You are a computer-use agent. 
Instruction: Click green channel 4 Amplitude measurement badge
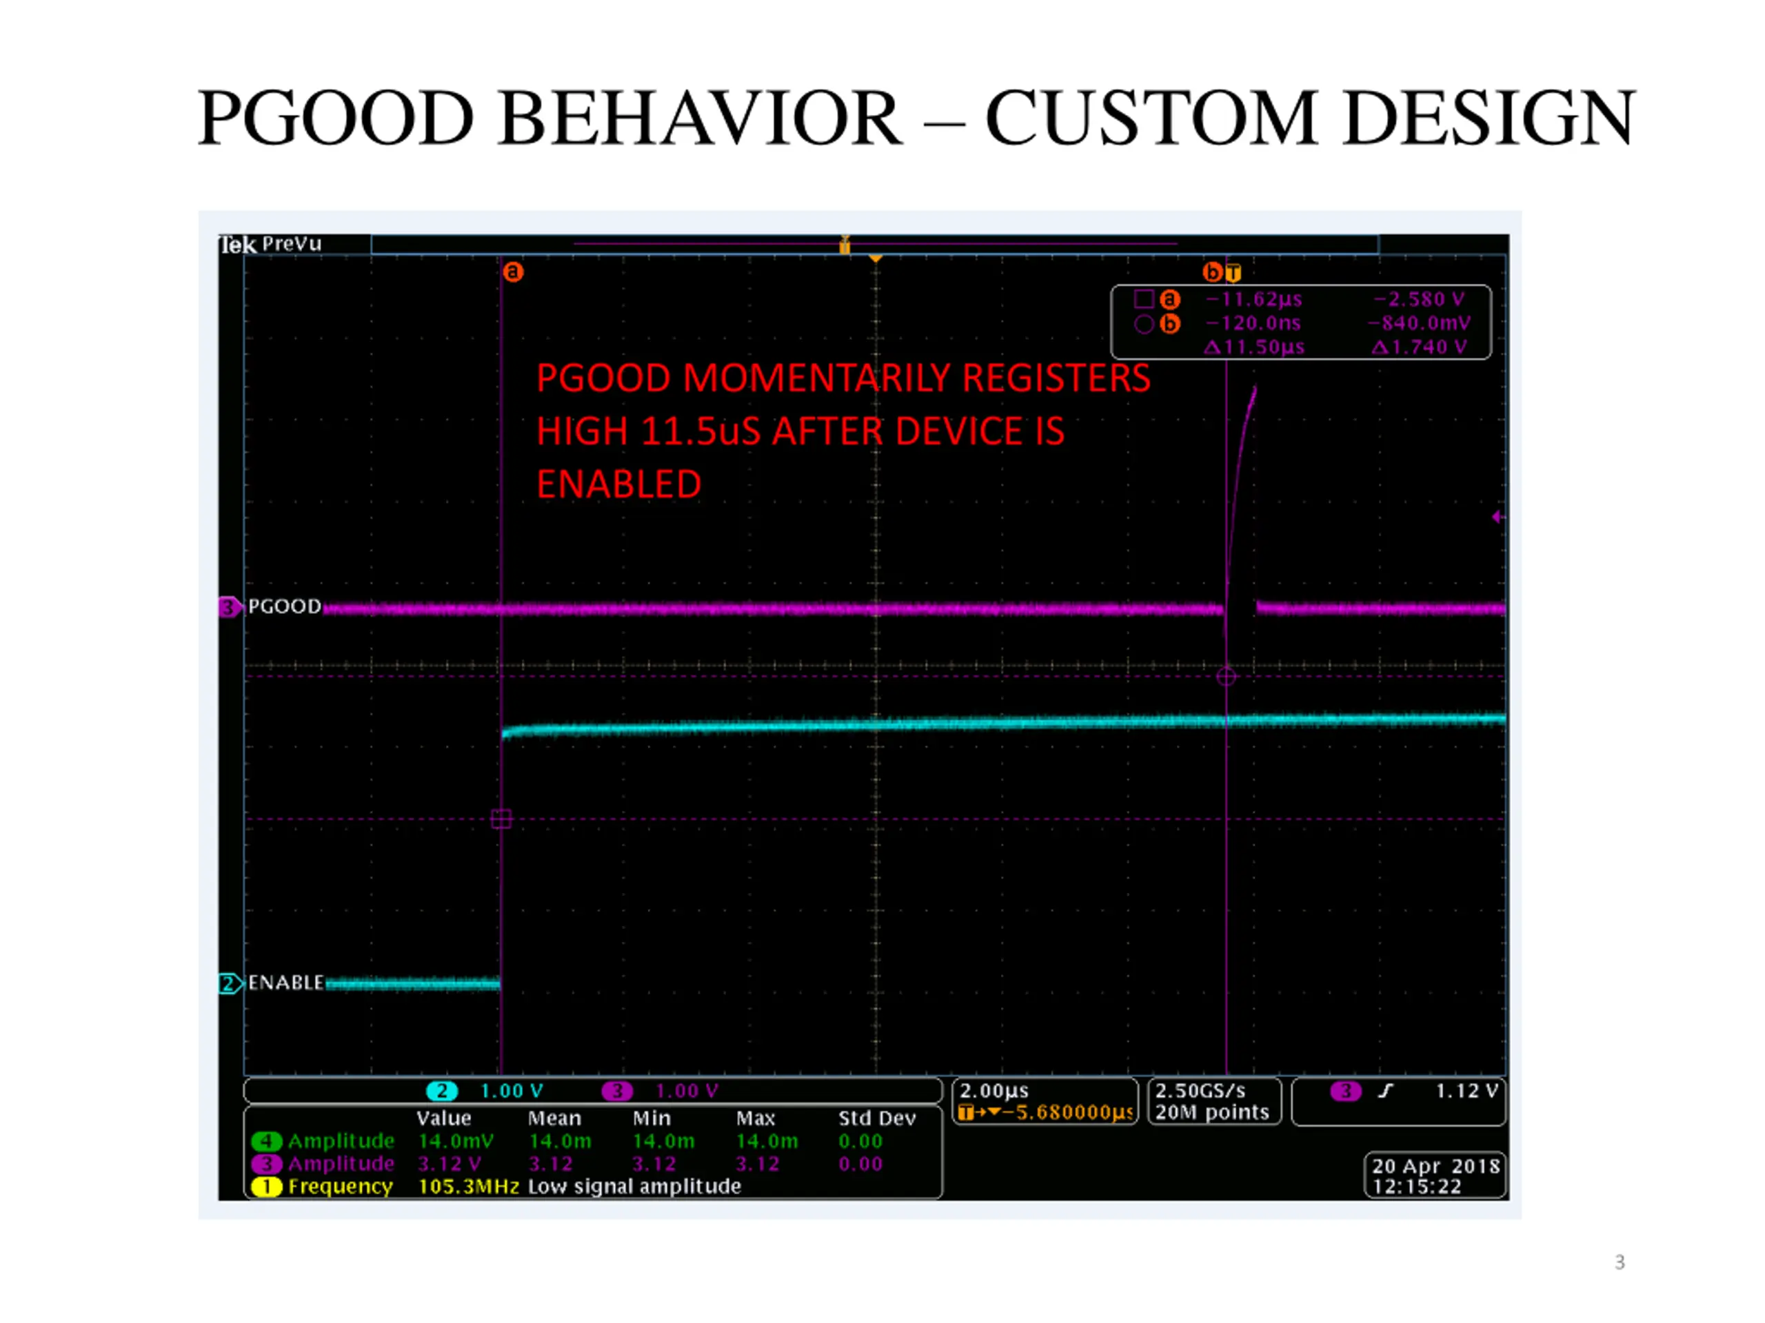click(267, 1141)
